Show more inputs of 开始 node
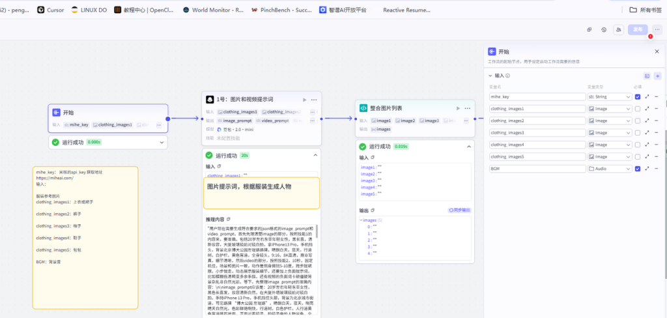The height and width of the screenshot is (318, 667). (159, 125)
